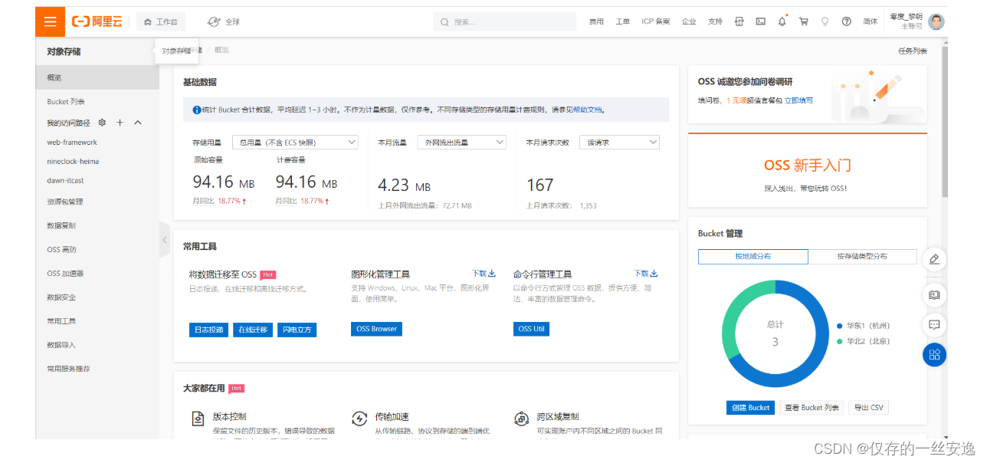Click the 闪电立方 button

click(297, 330)
